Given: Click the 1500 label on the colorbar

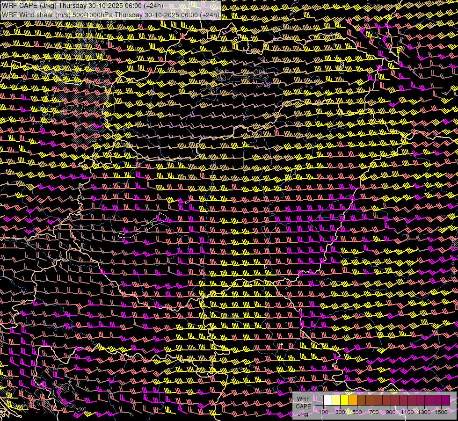Looking at the screenshot, I should (x=441, y=412).
